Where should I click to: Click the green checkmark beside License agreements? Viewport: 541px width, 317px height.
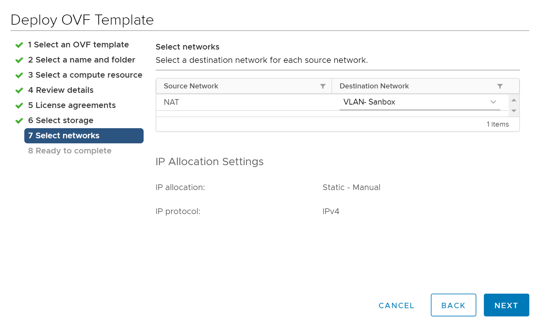click(x=19, y=105)
